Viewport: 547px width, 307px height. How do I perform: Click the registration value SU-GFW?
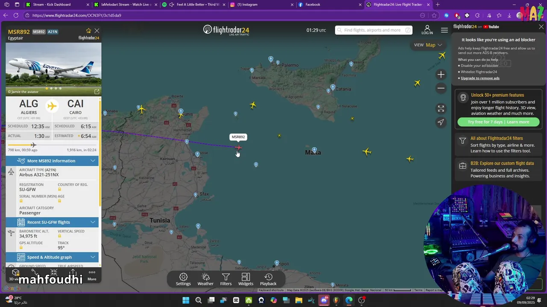27,189
